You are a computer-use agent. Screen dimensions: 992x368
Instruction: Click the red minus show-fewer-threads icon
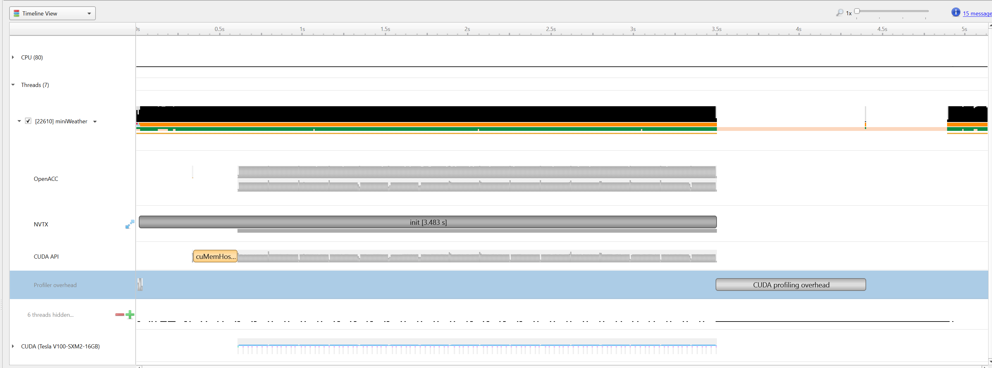(120, 315)
